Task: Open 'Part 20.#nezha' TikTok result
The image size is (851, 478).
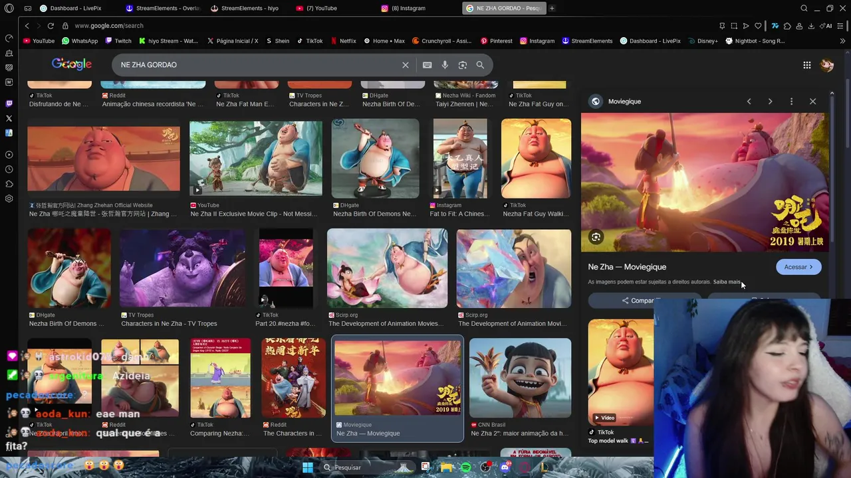Action: tap(286, 268)
